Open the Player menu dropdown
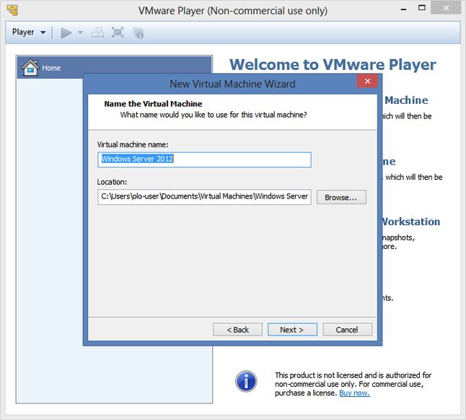Image resolution: width=466 pixels, height=420 pixels. pos(29,32)
